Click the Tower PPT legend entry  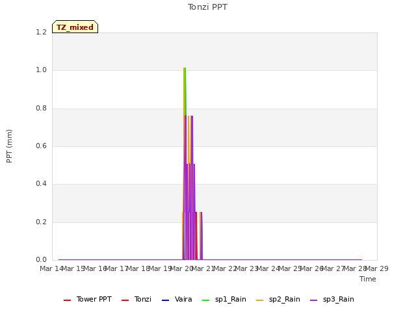tap(88, 300)
